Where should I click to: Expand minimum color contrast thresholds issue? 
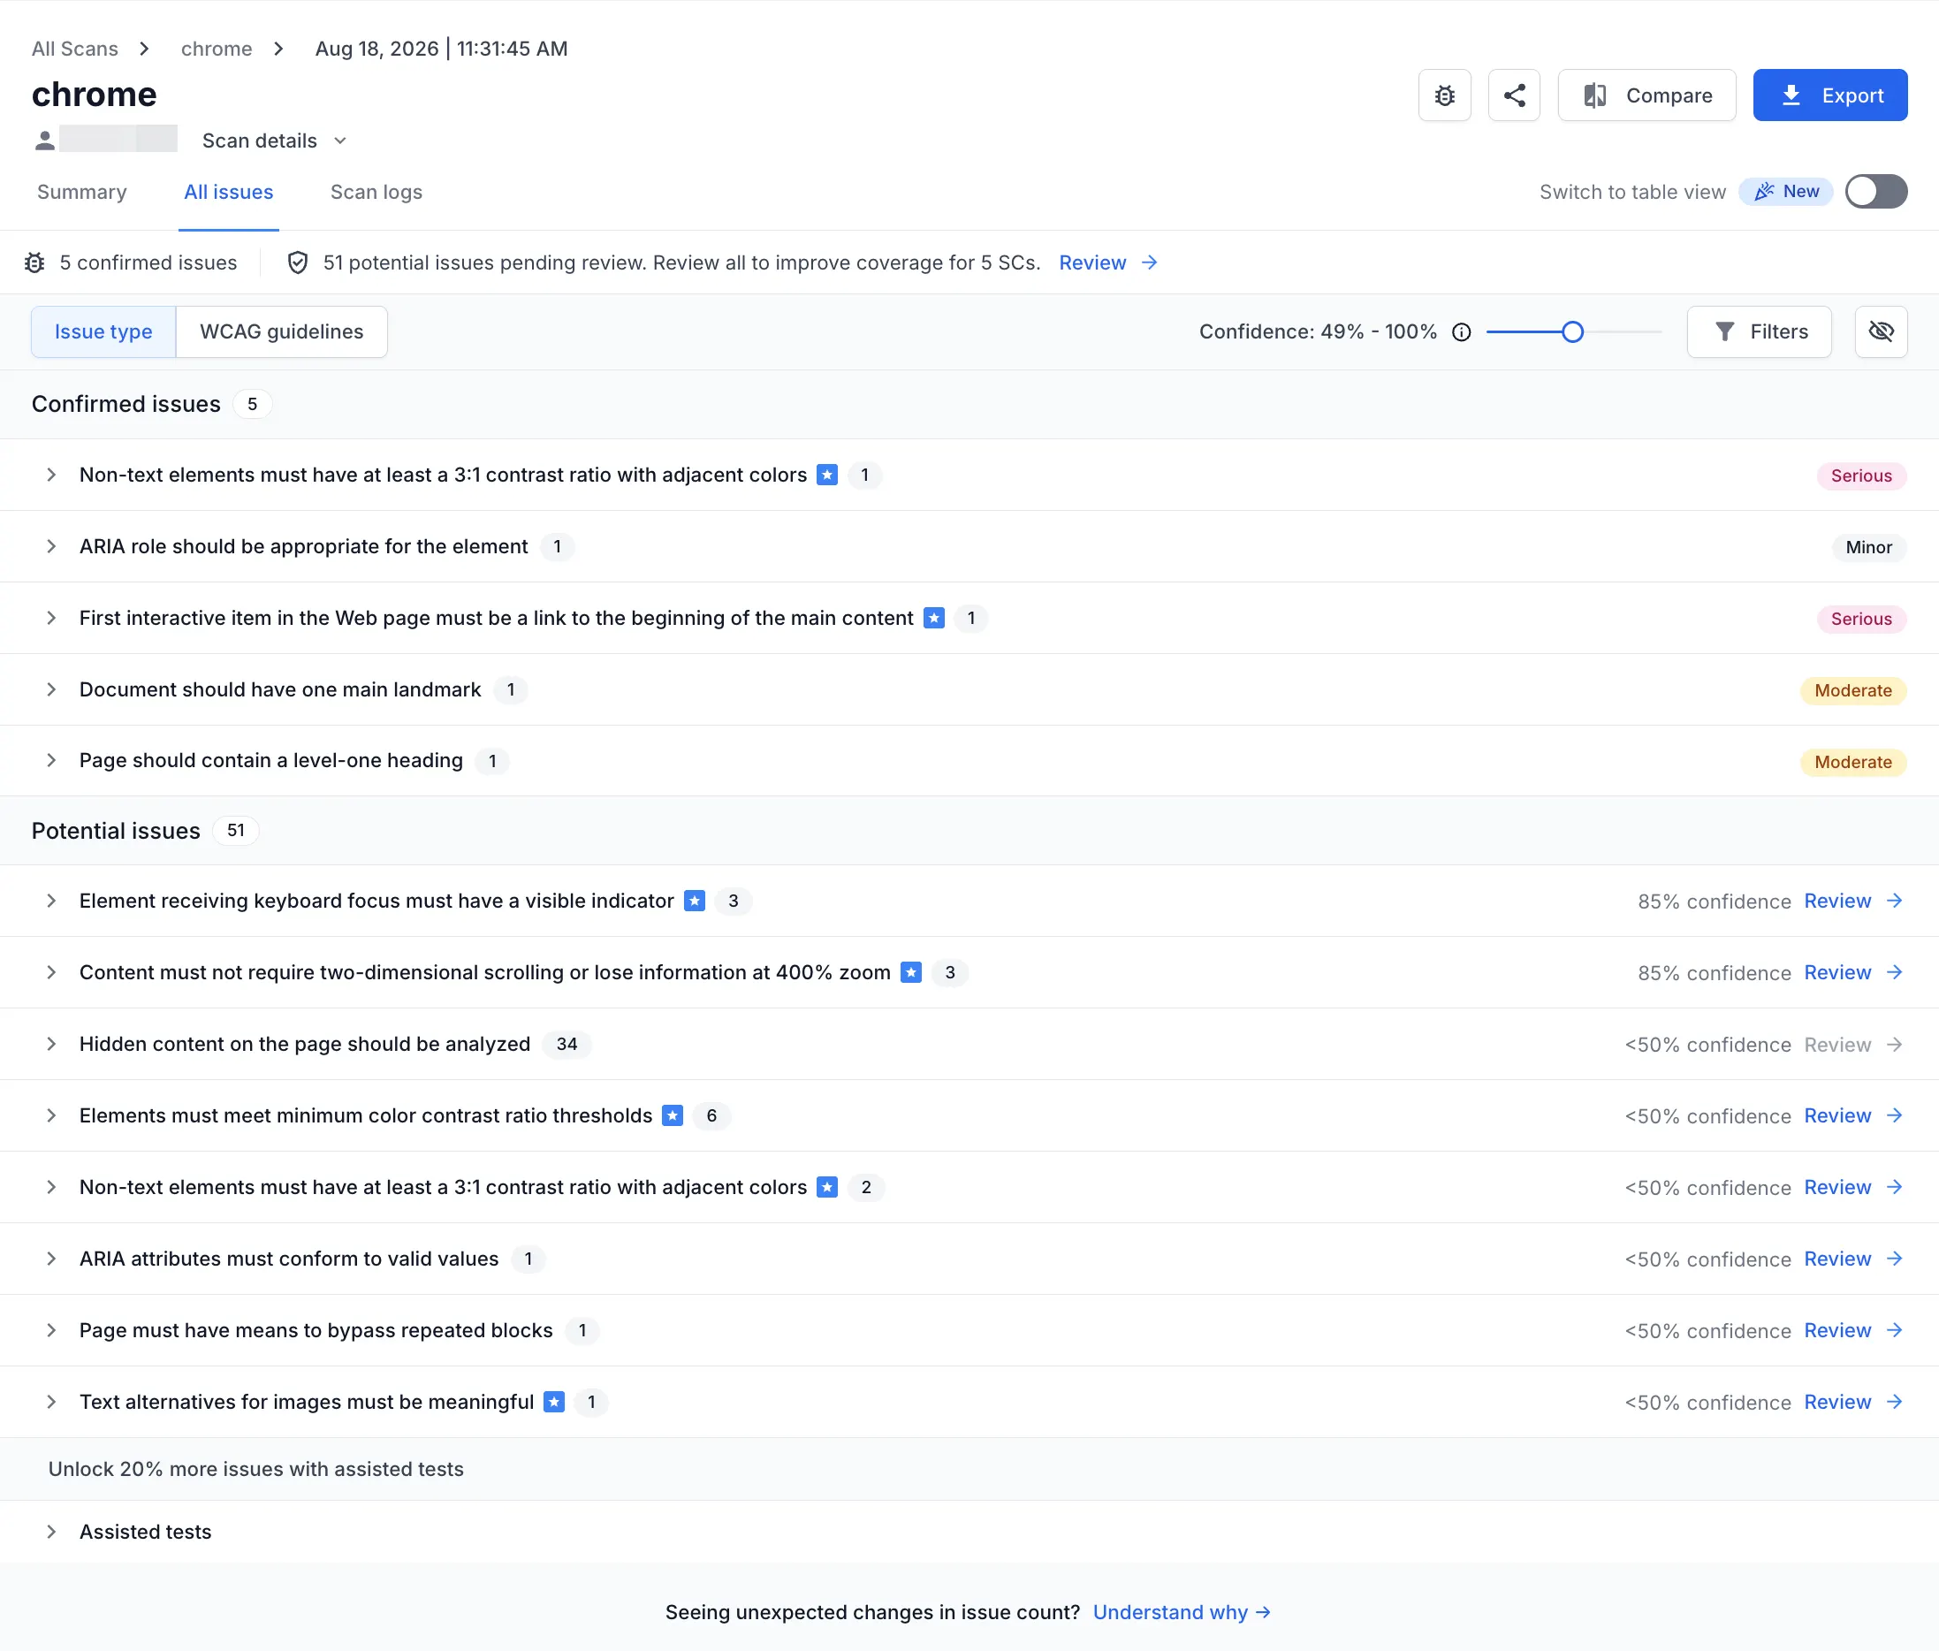tap(51, 1116)
